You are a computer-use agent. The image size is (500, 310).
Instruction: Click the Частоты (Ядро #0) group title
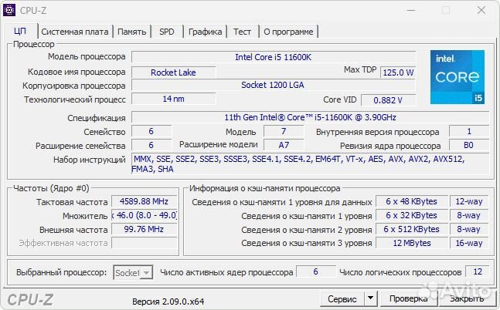coord(51,188)
